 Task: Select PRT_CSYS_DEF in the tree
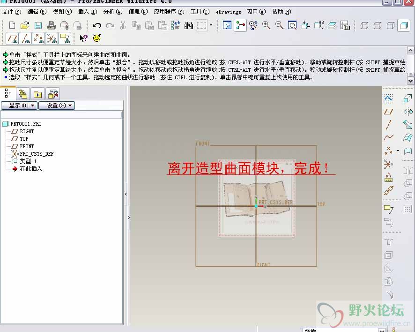coord(33,154)
